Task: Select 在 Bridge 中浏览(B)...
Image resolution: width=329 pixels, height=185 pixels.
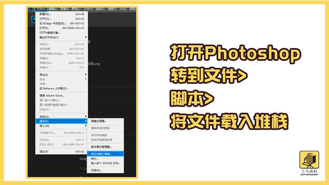Action: tap(62, 23)
